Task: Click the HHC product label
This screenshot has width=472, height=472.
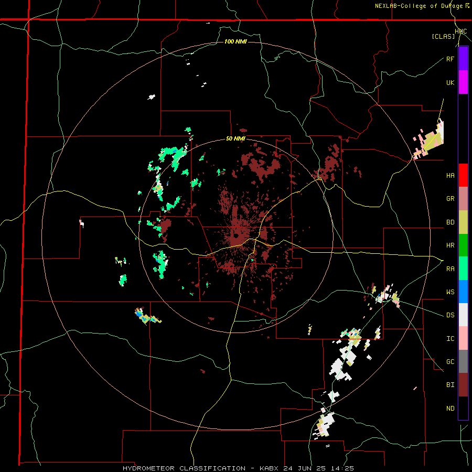Action: tap(461, 31)
